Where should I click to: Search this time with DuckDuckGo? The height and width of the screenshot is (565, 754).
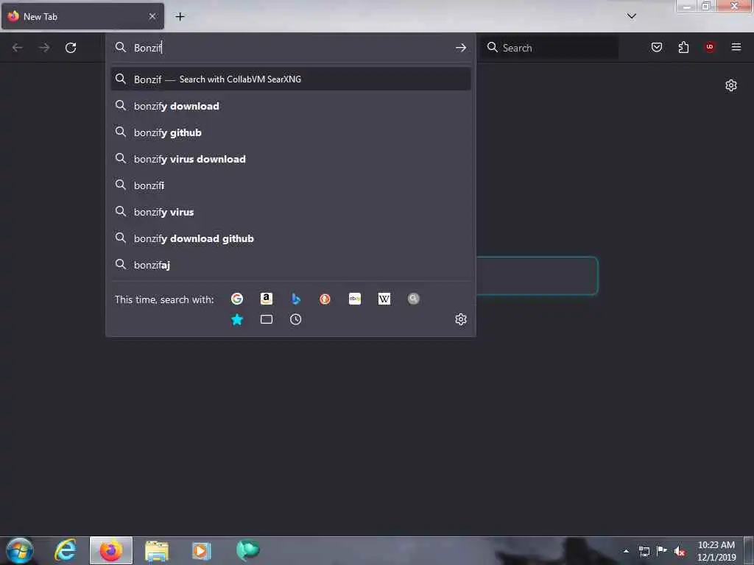point(325,299)
